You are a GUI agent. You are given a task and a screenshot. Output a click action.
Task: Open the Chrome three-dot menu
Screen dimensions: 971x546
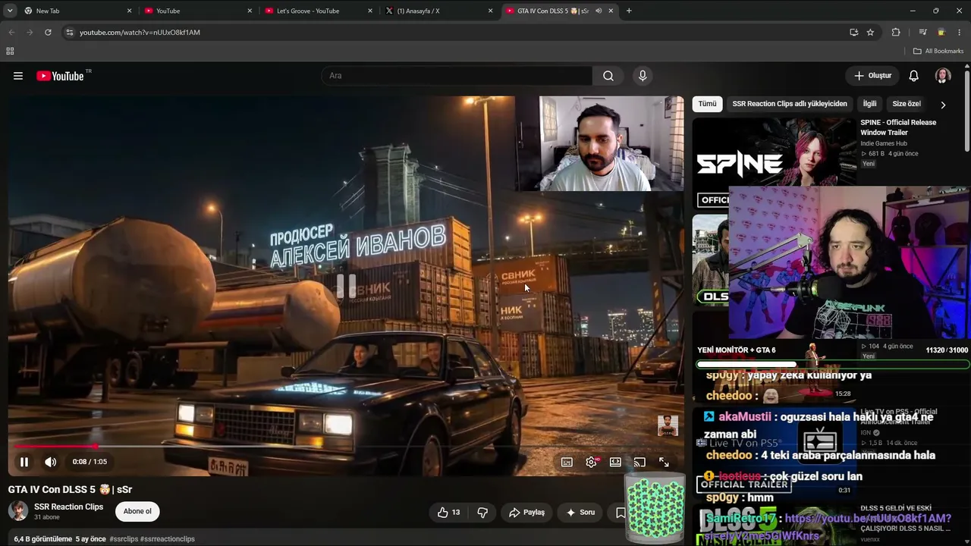[x=960, y=33]
